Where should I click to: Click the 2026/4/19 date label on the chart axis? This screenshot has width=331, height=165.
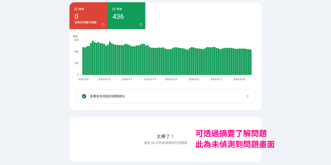(104, 79)
